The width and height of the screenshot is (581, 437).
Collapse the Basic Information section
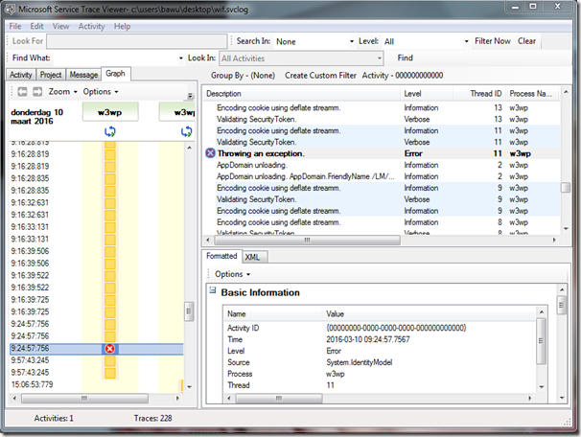click(212, 290)
